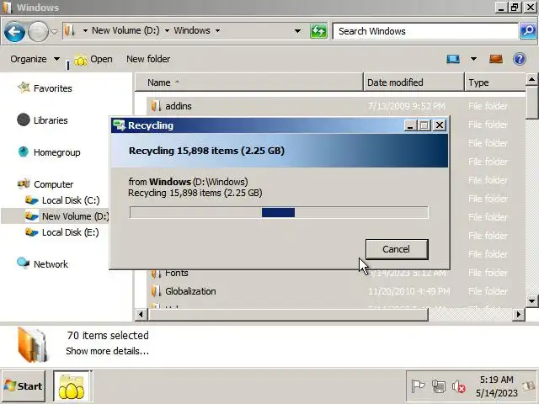
Task: Click the Local Disk (C:) drive icon
Action: pyautogui.click(x=32, y=200)
